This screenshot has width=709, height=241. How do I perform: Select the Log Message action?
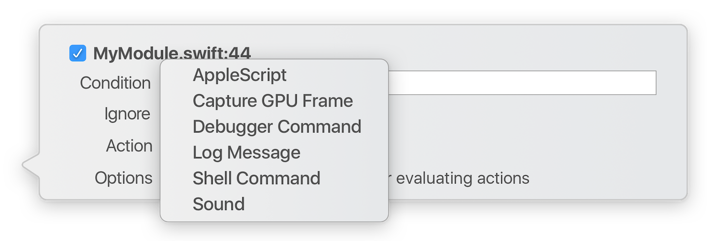(246, 152)
